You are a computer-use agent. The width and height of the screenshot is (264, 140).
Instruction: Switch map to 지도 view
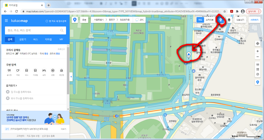click(200, 20)
